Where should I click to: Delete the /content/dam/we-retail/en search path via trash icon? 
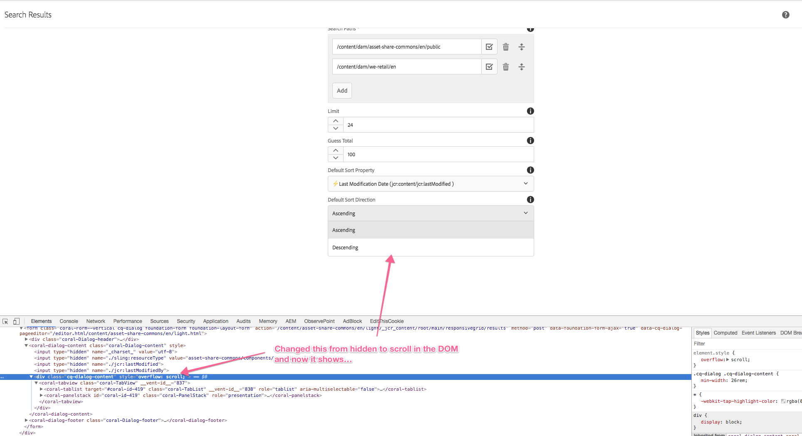[x=505, y=67]
